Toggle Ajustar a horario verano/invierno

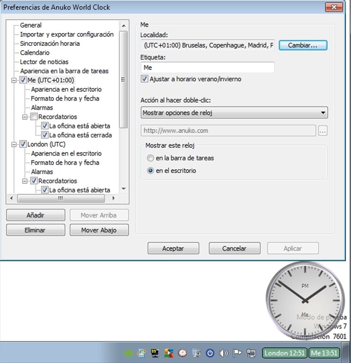(x=144, y=79)
